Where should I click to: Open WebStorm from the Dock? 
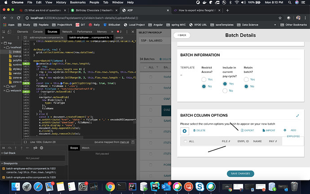click(x=155, y=187)
